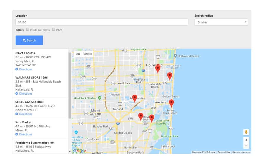
Task: Open Directions for Kriz Market
Action: click(x=25, y=134)
